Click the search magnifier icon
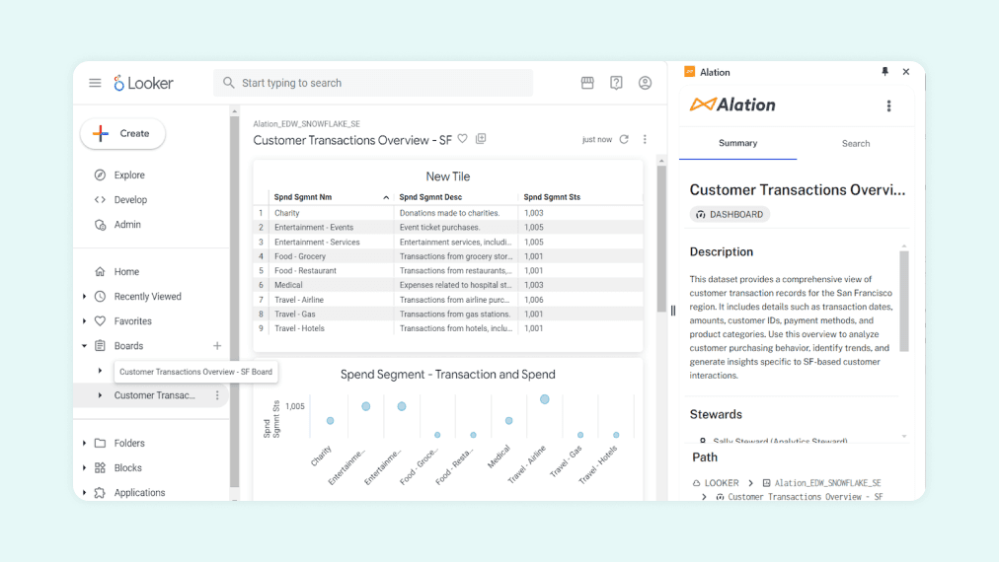 (x=229, y=83)
